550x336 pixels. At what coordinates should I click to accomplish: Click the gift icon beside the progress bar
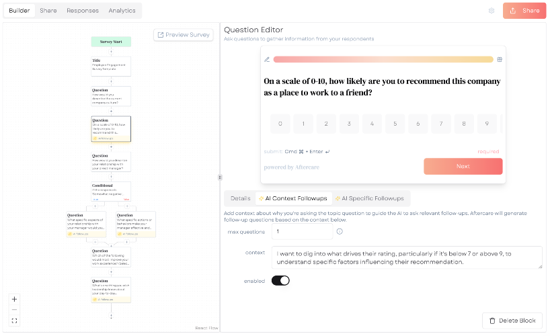coord(500,60)
